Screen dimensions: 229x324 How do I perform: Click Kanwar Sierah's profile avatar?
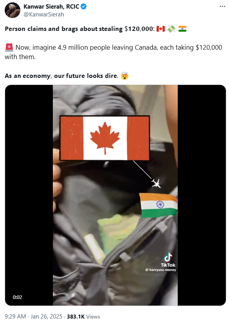point(13,10)
